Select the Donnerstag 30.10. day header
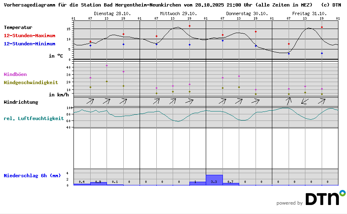The height and width of the screenshot is (214, 347). 239,13
